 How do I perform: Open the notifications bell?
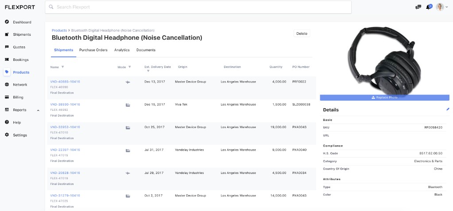point(428,7)
